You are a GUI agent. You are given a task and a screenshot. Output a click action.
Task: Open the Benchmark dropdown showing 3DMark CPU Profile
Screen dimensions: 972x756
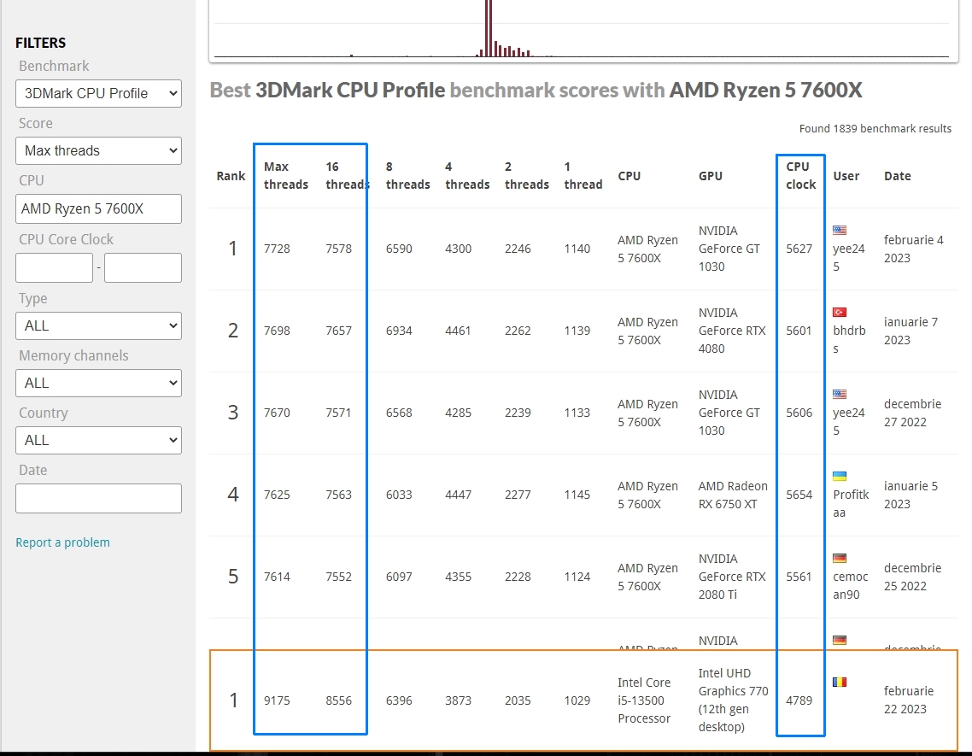[x=98, y=94]
